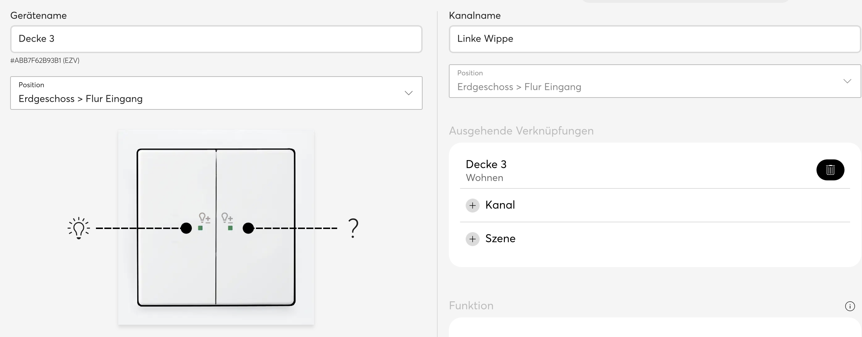Click dimmer bulb symbol on right rocker
Viewport: 862px width, 337px height.
[227, 218]
